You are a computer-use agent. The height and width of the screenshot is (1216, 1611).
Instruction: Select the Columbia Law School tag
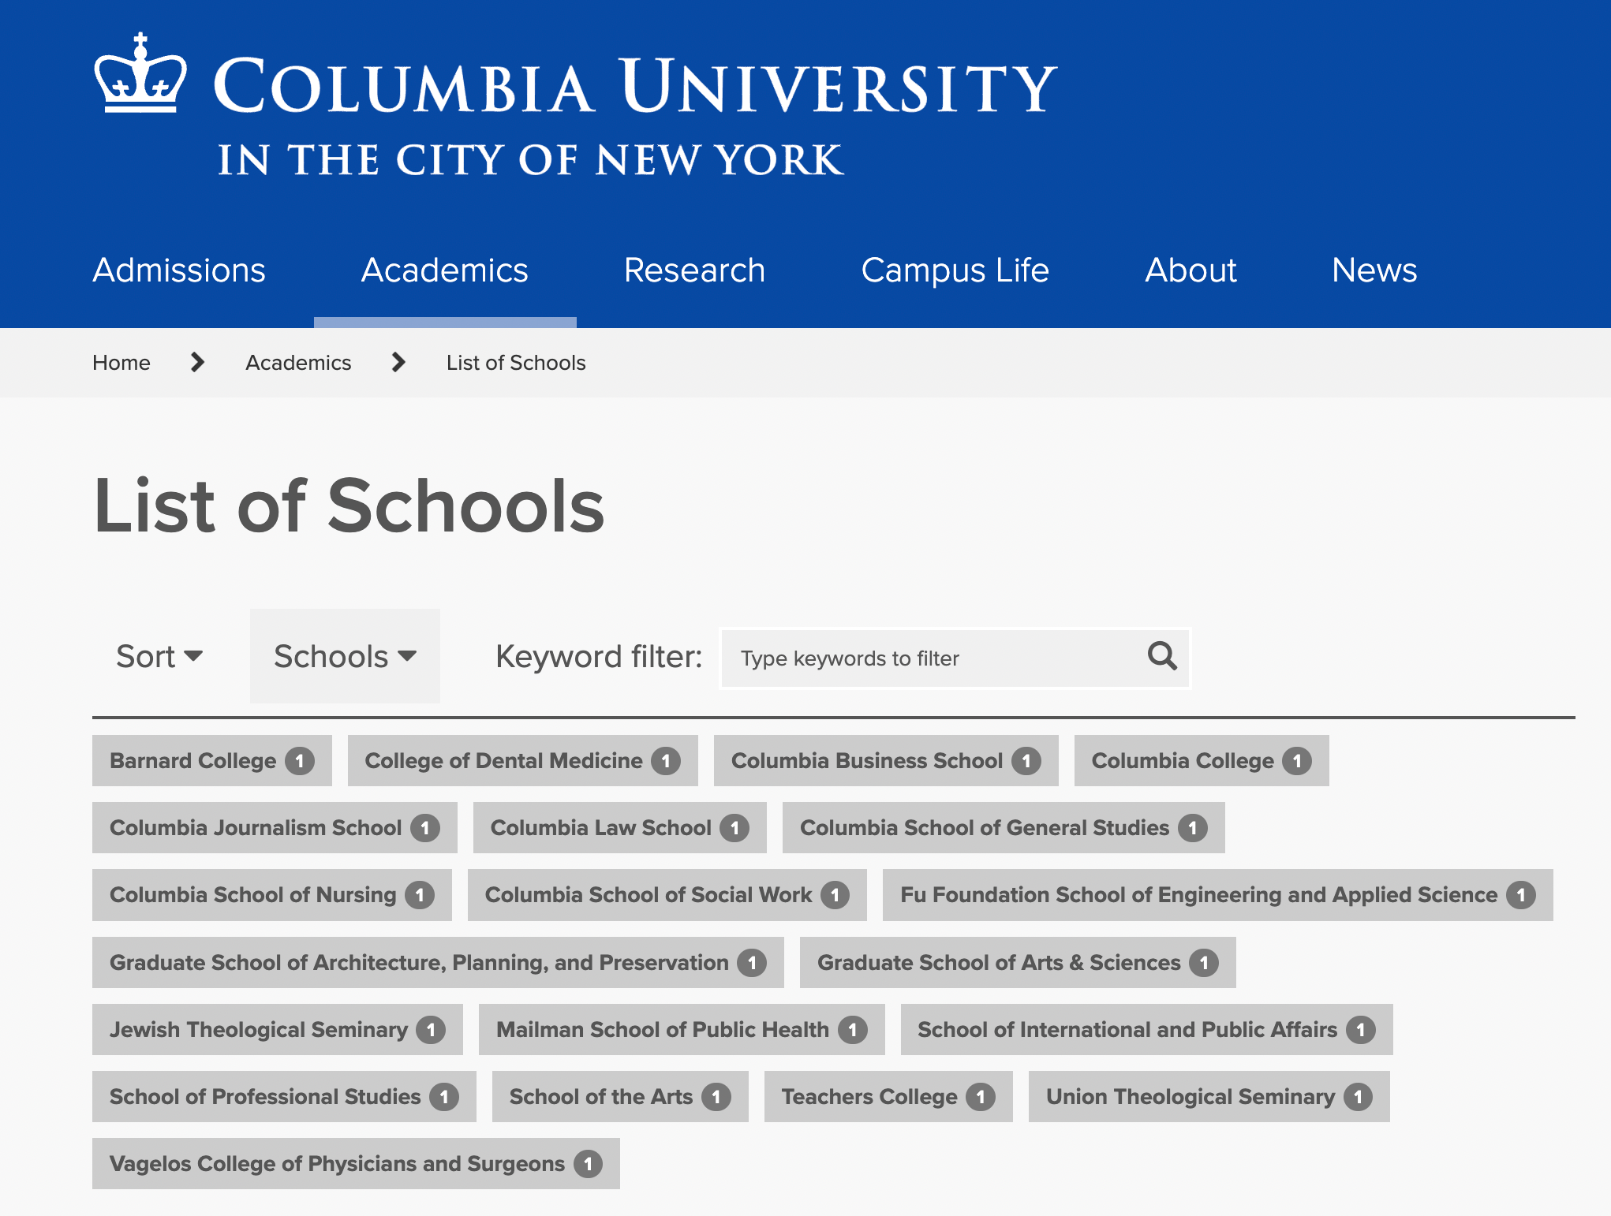tap(620, 828)
